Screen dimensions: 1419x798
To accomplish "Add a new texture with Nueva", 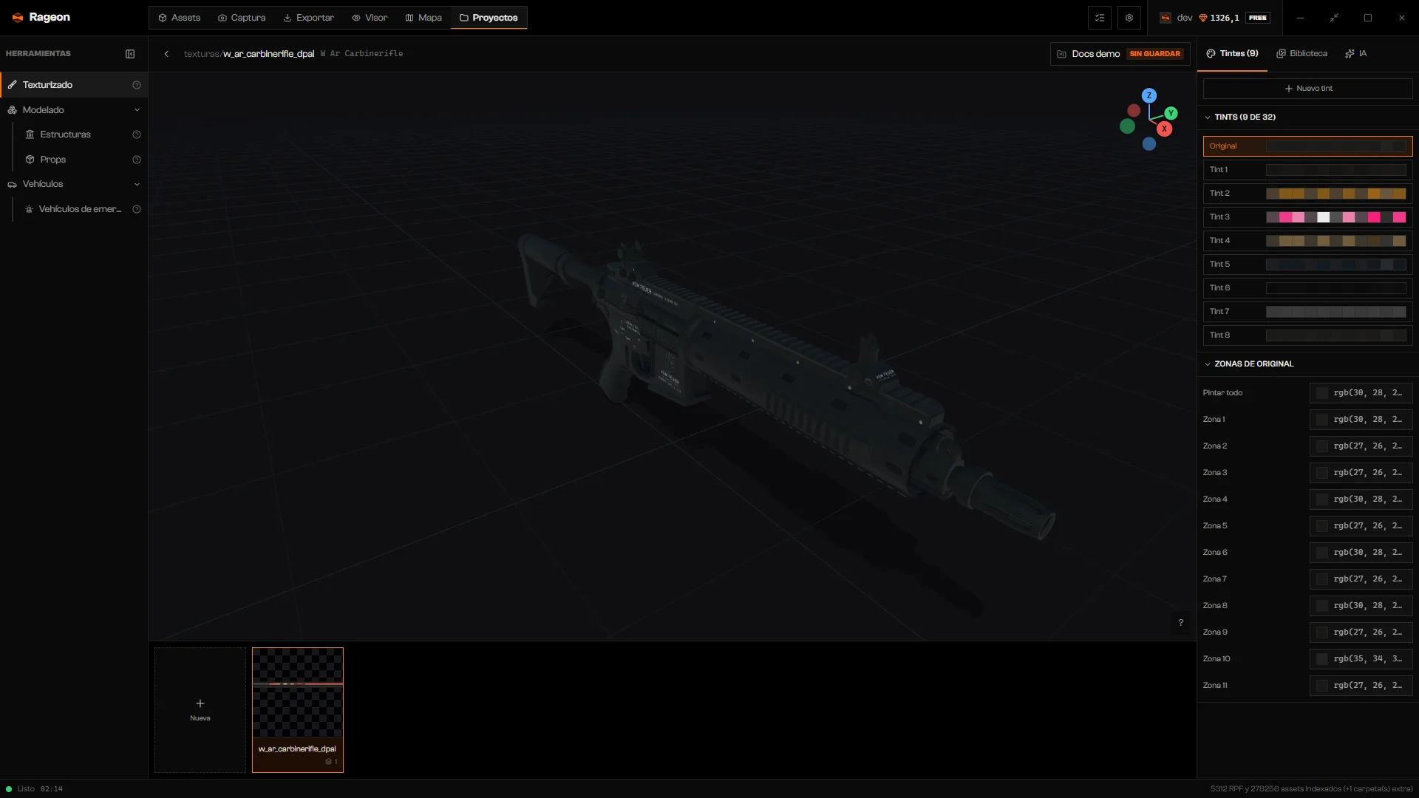I will point(200,710).
